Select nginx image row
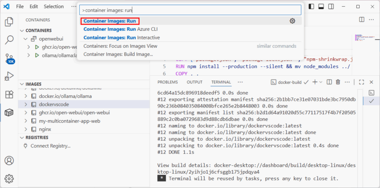This screenshot has width=380, height=188. point(84,129)
